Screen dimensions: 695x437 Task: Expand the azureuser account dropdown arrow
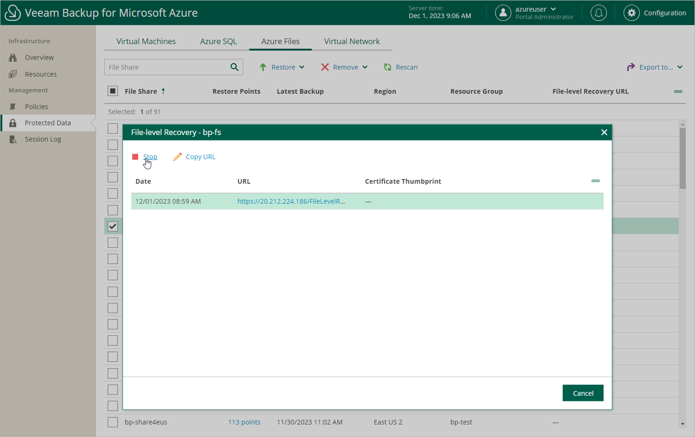pyautogui.click(x=553, y=9)
